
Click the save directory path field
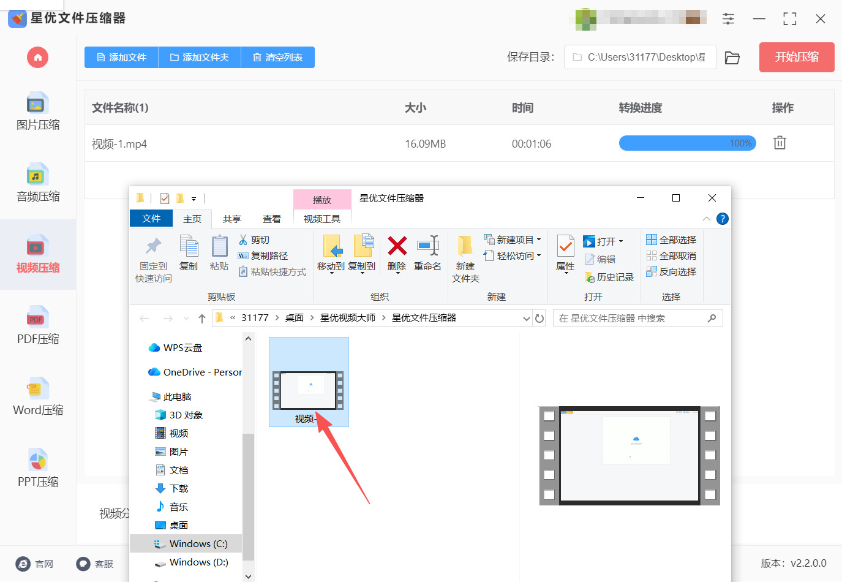click(x=641, y=57)
